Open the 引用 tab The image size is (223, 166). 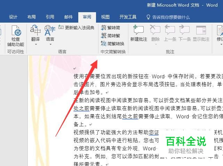click(x=50, y=17)
